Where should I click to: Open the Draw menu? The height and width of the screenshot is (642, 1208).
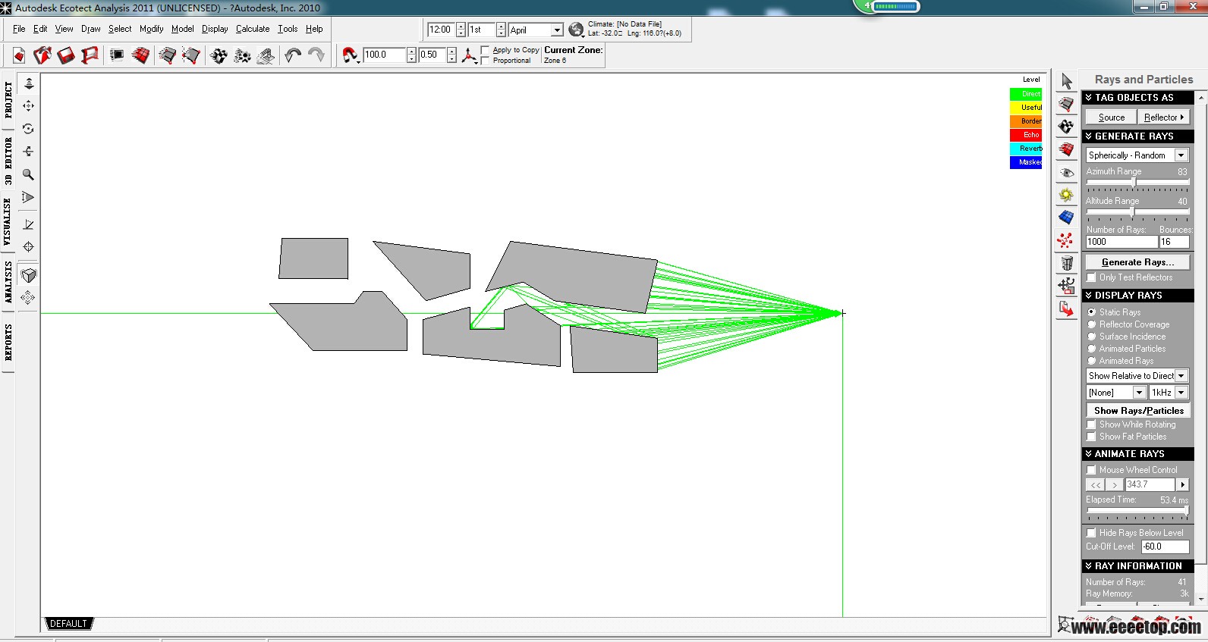pyautogui.click(x=91, y=29)
